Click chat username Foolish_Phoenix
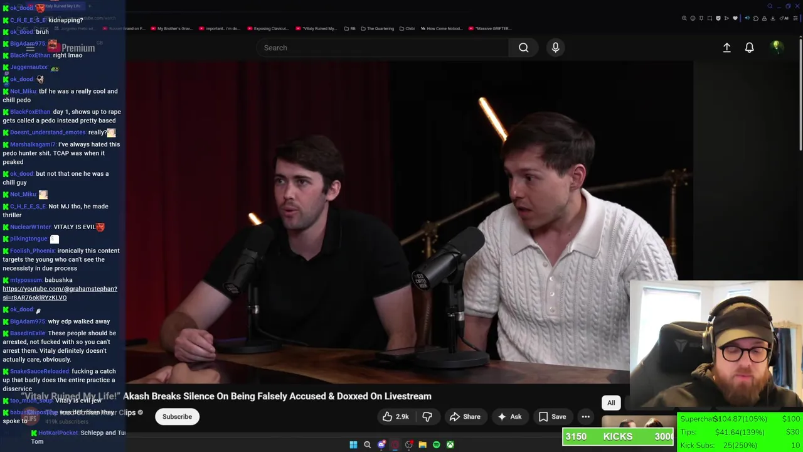803x452 pixels. [x=32, y=250]
